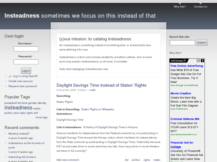Open Why Ads? link in right sidebar
Image resolution: width=217 pixels, height=162 pixels.
(175, 53)
